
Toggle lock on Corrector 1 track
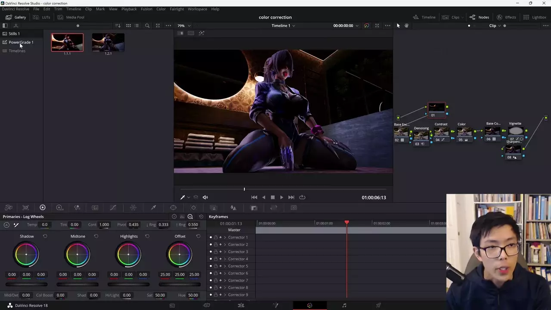[x=216, y=238]
